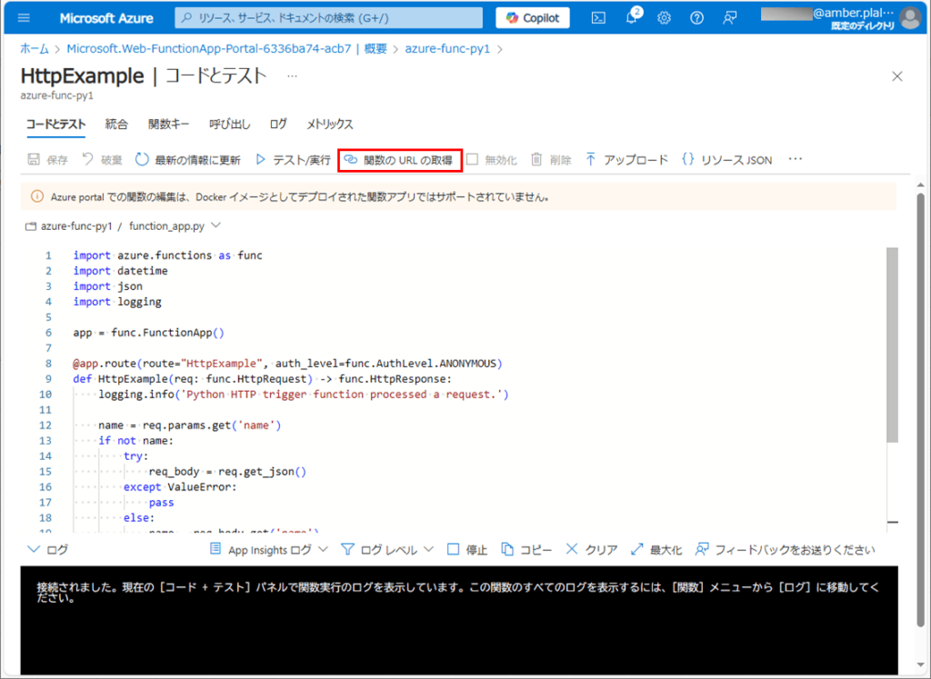Toggle the 無効化 checkbox

coord(473,160)
